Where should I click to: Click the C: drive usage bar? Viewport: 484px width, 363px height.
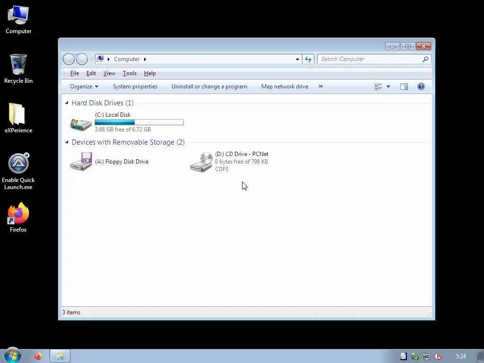pyautogui.click(x=139, y=122)
